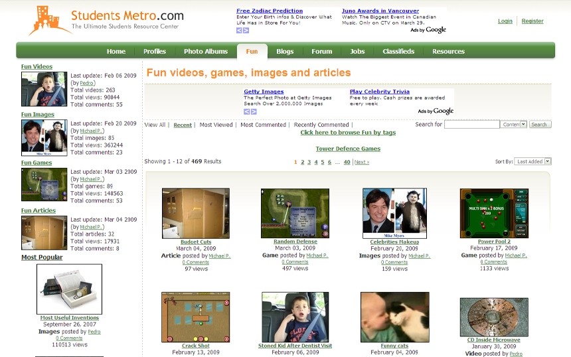The image size is (571, 357).
Task: Open the Photo Albums tab
Action: coord(206,51)
